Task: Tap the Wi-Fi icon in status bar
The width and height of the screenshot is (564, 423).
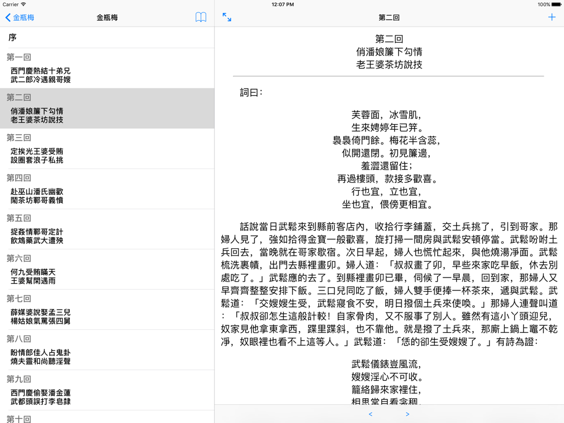Action: pyautogui.click(x=23, y=5)
